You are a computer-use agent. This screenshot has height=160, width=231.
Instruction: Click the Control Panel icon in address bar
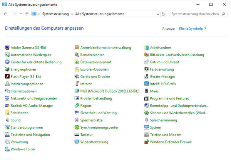click(x=34, y=14)
